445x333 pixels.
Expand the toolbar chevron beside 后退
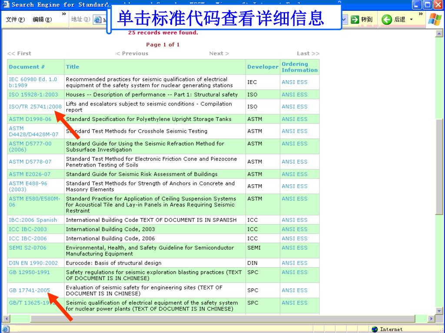click(421, 13)
